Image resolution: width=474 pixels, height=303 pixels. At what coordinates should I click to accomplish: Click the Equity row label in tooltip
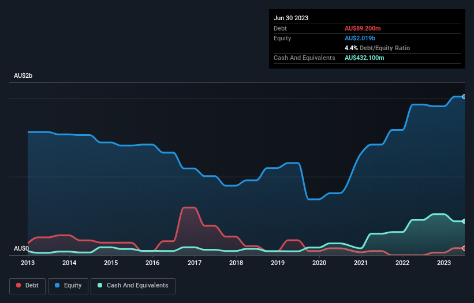click(282, 38)
